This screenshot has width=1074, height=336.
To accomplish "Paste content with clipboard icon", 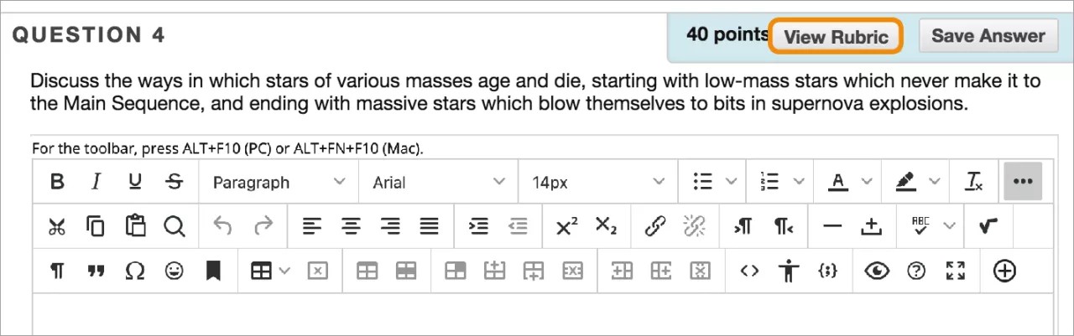I will click(x=135, y=226).
